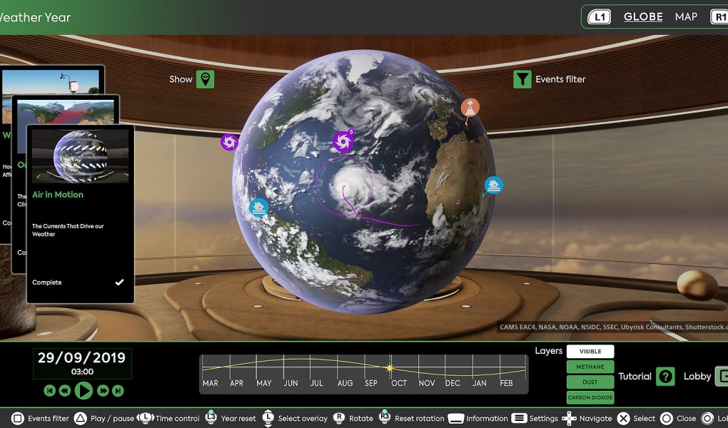The width and height of the screenshot is (728, 428).
Task: Click the Lobby exit icon
Action: (722, 376)
